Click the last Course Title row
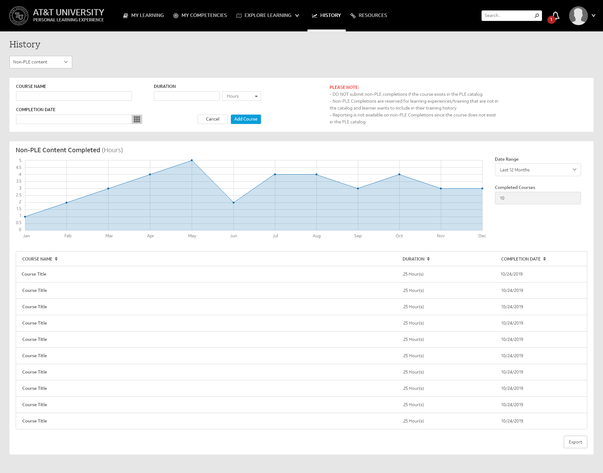Image resolution: width=603 pixels, height=473 pixels. coord(301,421)
